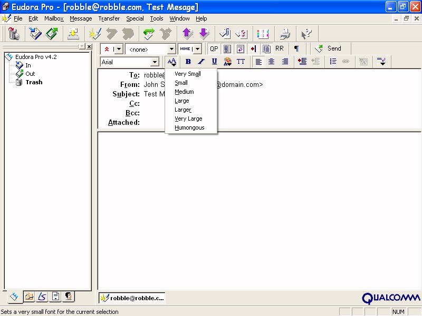Image resolution: width=422 pixels, height=316 pixels.
Task: Click the align right icon
Action: pyautogui.click(x=285, y=62)
